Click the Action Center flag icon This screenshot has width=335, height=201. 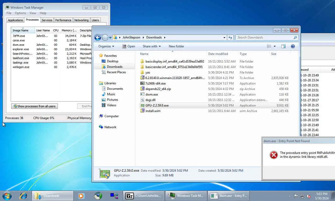point(296,196)
